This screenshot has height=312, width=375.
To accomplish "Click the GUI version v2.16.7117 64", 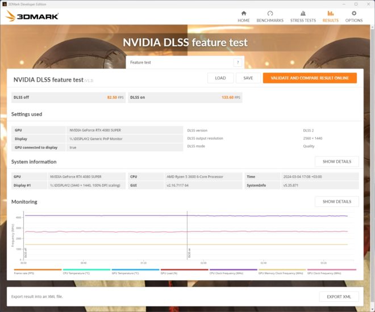I will [177, 185].
